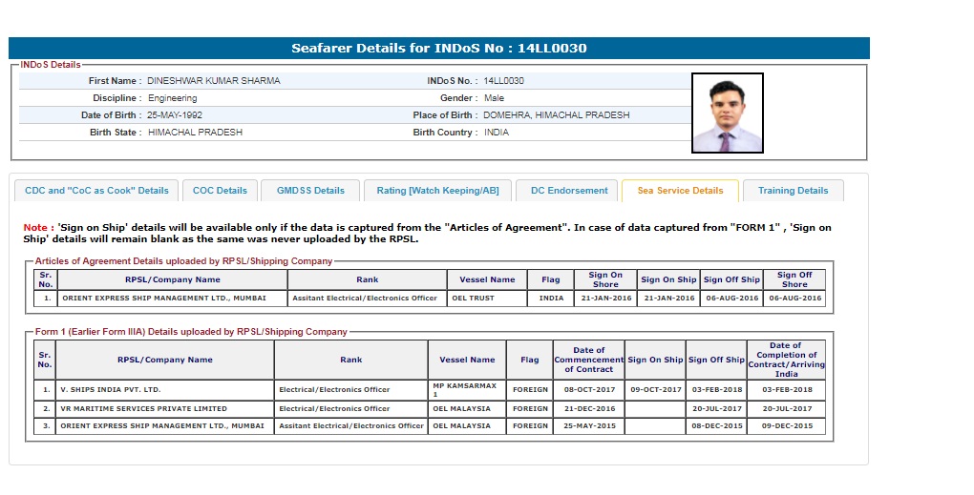Click the Sign On Shore column header
The height and width of the screenshot is (495, 974).
click(604, 279)
